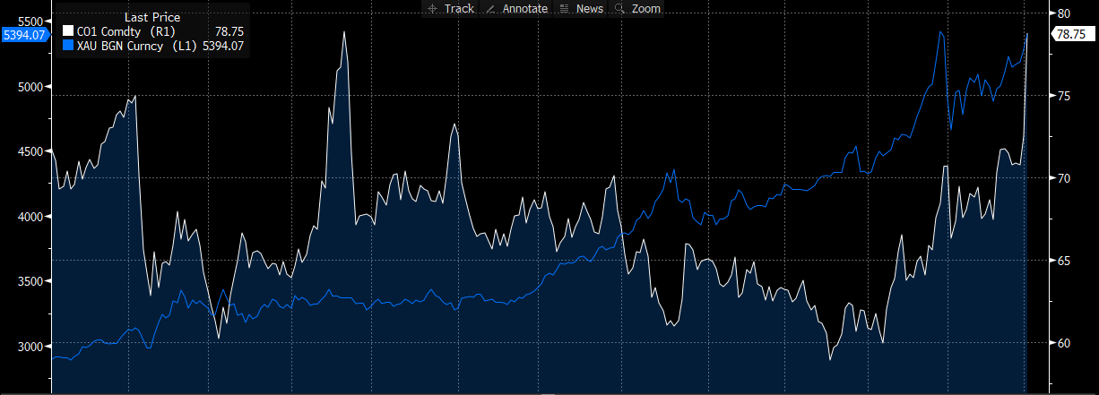Show News on the chart
This screenshot has height=395, width=1099.
pos(589,9)
